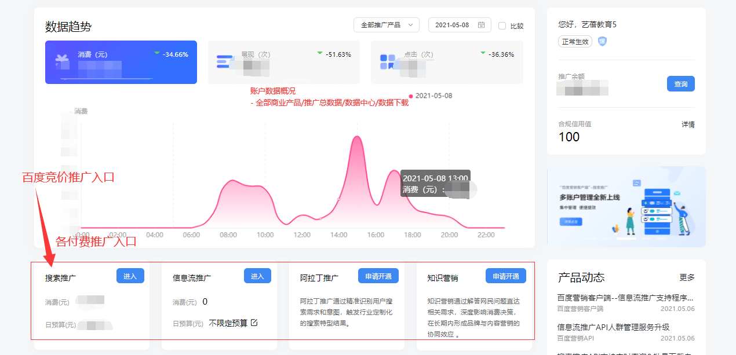Screen dimensions: 736x355
Task: Click the chart tooltip for 2021-05-08 13:00
Action: pyautogui.click(x=435, y=184)
